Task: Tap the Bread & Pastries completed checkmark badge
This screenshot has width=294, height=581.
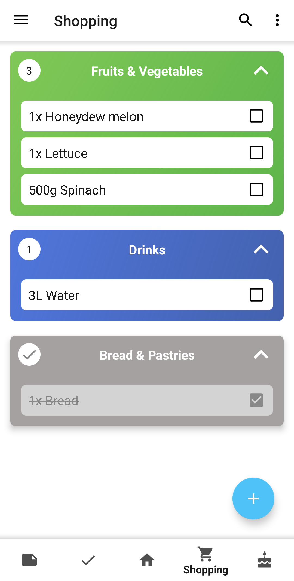Action: point(29,355)
